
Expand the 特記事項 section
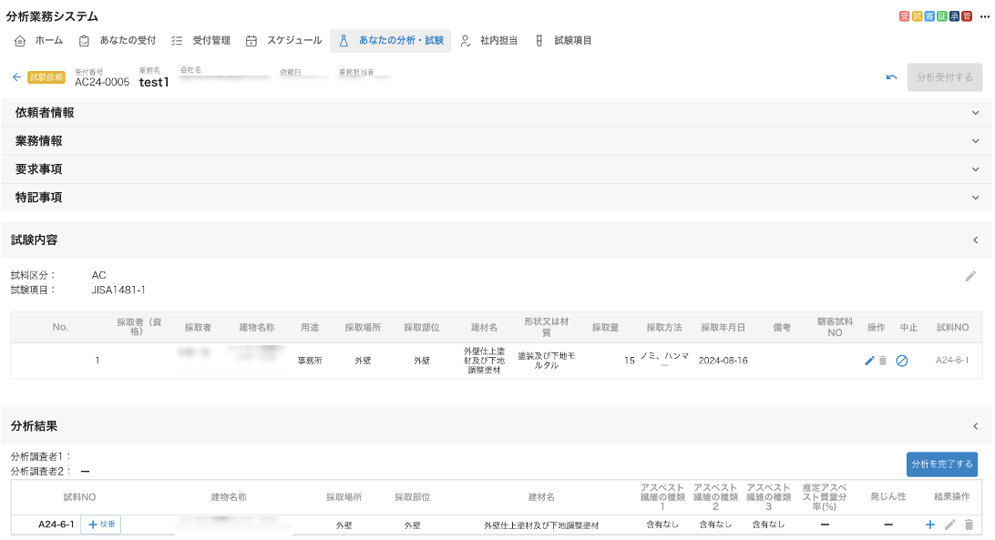pyautogui.click(x=975, y=198)
